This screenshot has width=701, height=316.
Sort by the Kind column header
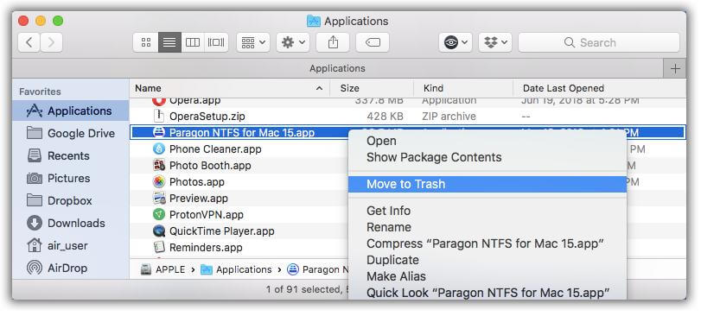[x=462, y=88]
